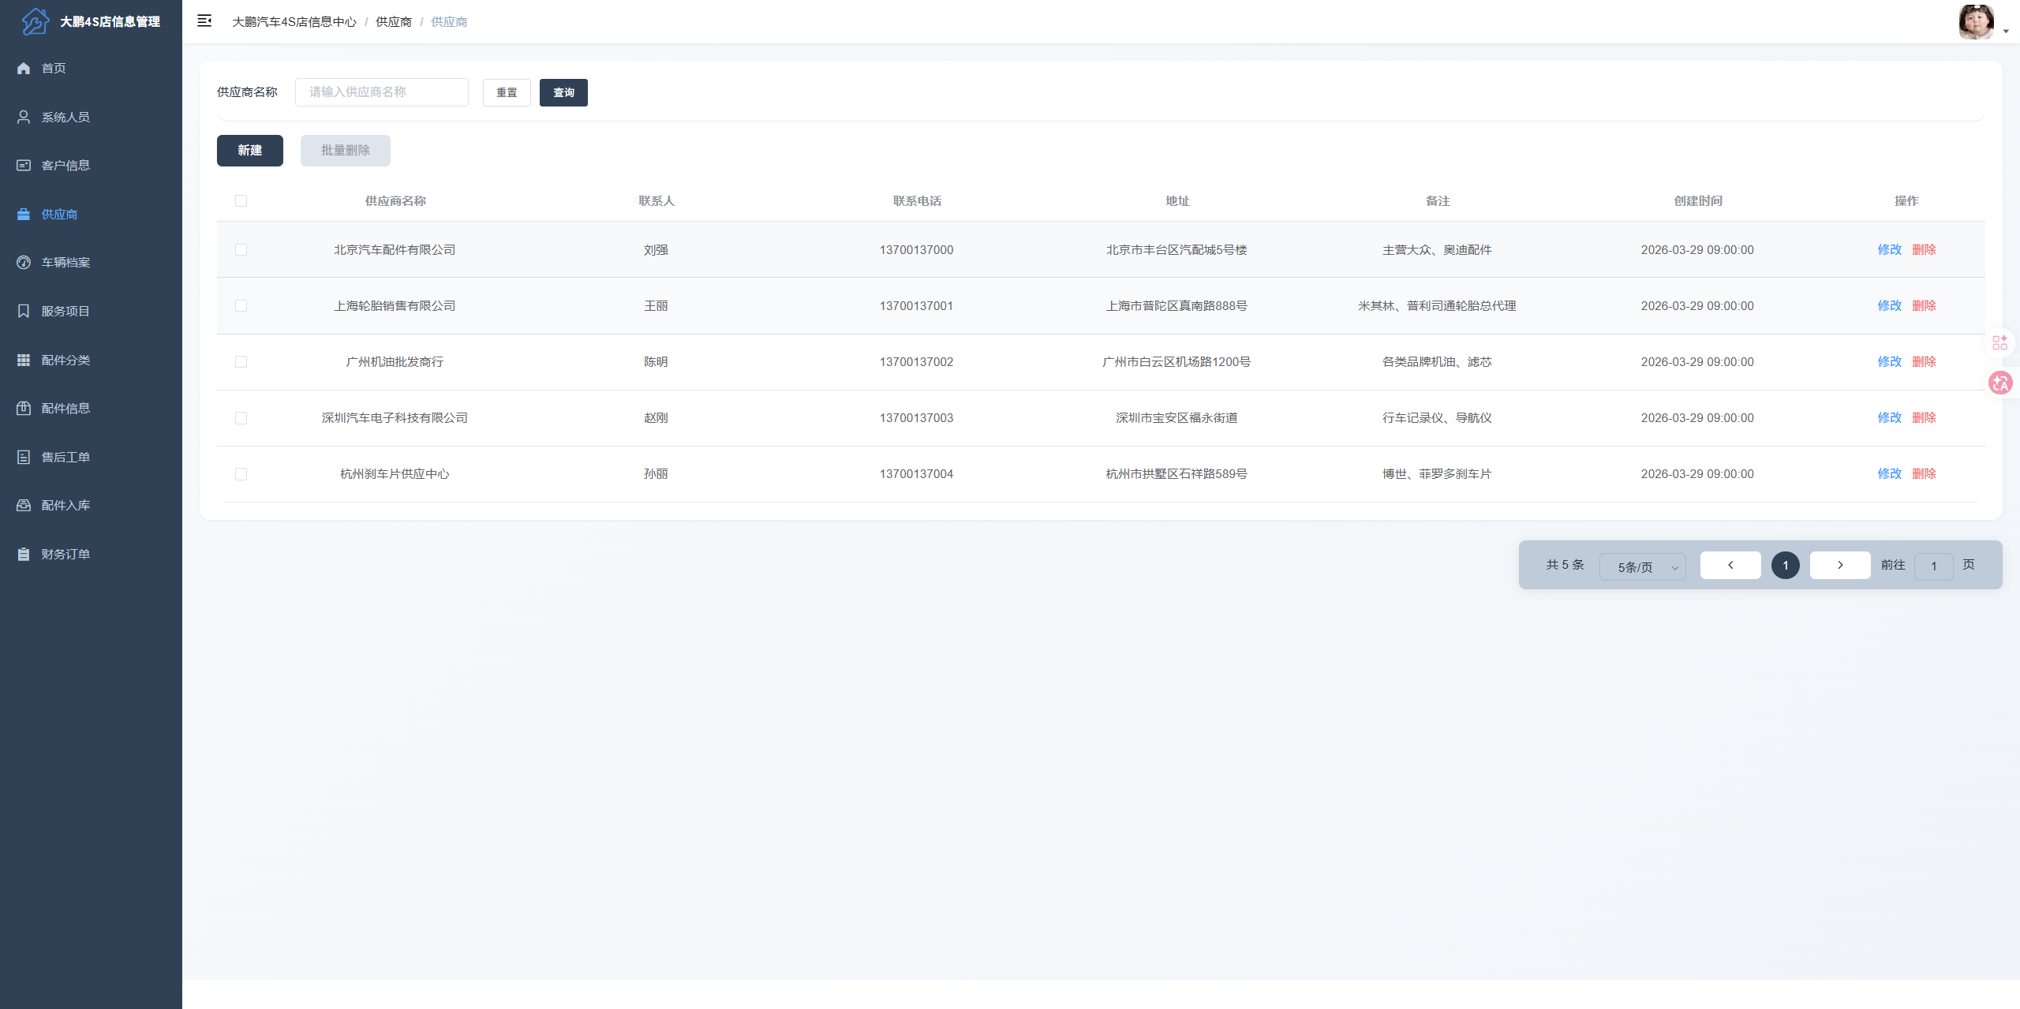Click the 系统人员 user icon

click(24, 117)
